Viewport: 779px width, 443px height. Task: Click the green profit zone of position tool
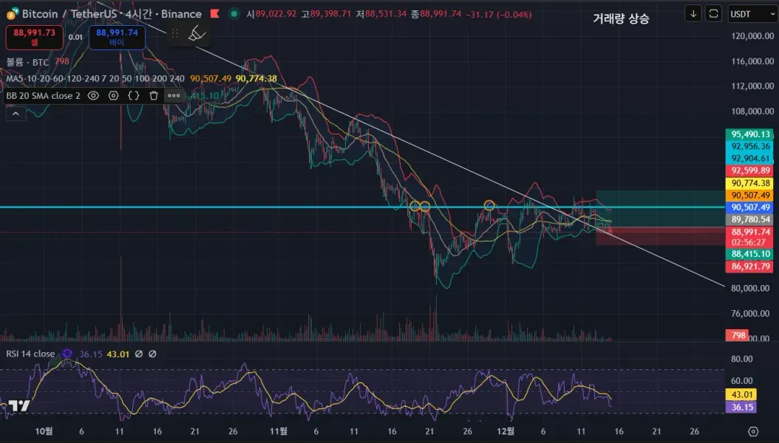[x=661, y=209]
